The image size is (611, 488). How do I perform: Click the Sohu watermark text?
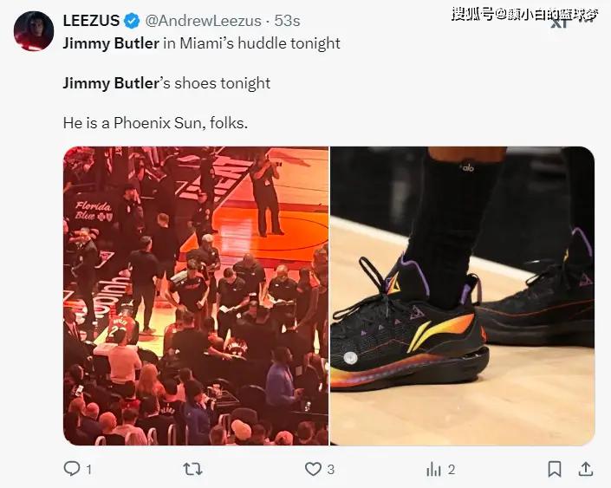pyautogui.click(x=525, y=15)
